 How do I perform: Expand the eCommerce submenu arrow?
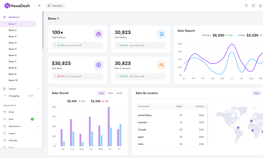coord(38,126)
